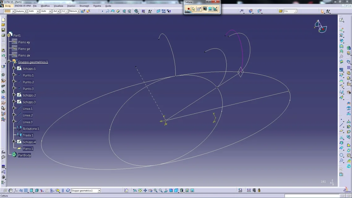352x198 pixels.
Task: Select Linea.3 in the tree
Action: pos(28,122)
